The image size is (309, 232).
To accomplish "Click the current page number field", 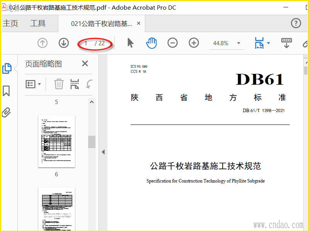I will [86, 43].
